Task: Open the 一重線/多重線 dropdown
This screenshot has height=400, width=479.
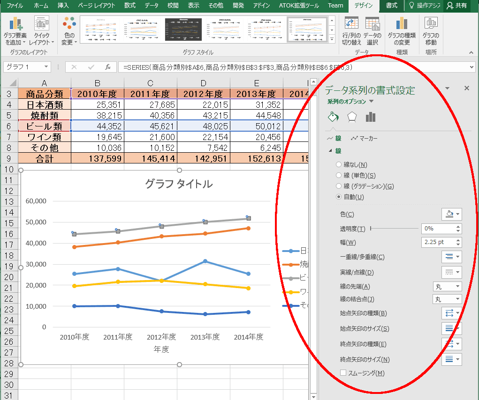Action: pos(451,257)
